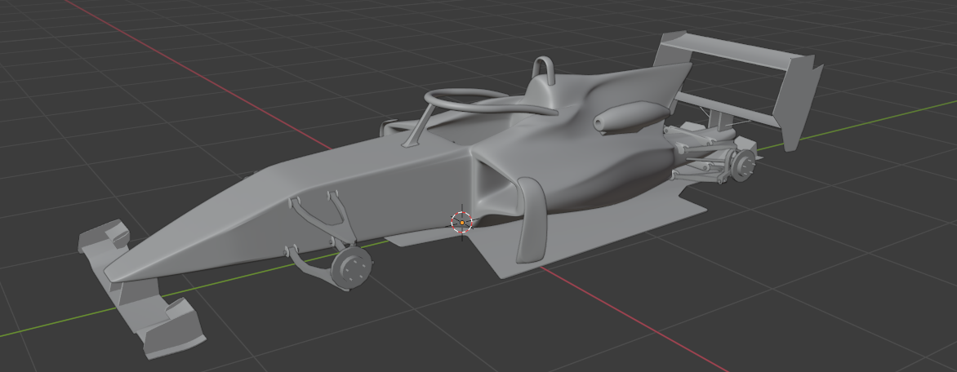
Task: Click the rear wing right endplate
Action: click(798, 103)
